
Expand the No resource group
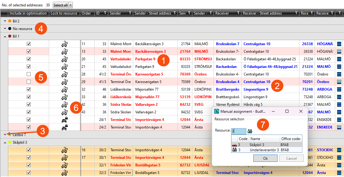click(5, 29)
